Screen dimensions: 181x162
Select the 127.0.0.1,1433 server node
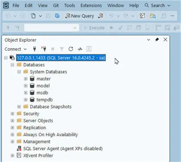coord(61,58)
